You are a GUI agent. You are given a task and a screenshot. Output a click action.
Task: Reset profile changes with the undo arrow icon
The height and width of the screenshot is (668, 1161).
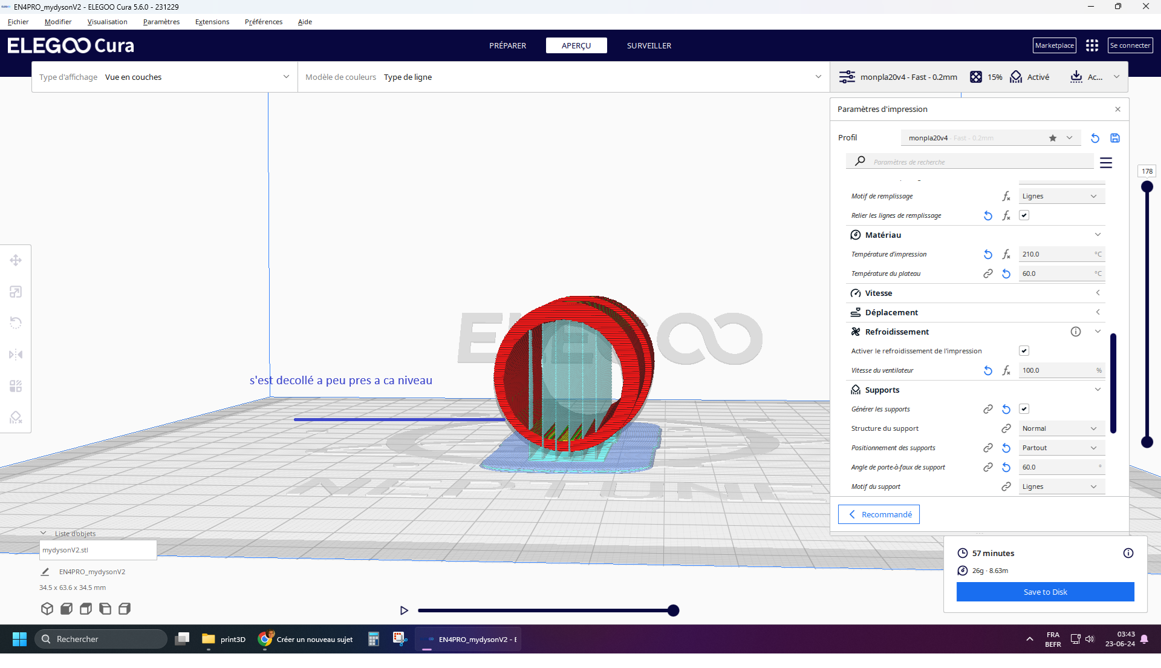pos(1094,138)
